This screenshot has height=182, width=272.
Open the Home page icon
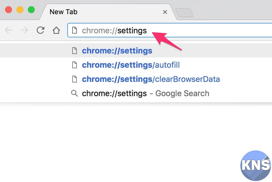[x=56, y=30]
